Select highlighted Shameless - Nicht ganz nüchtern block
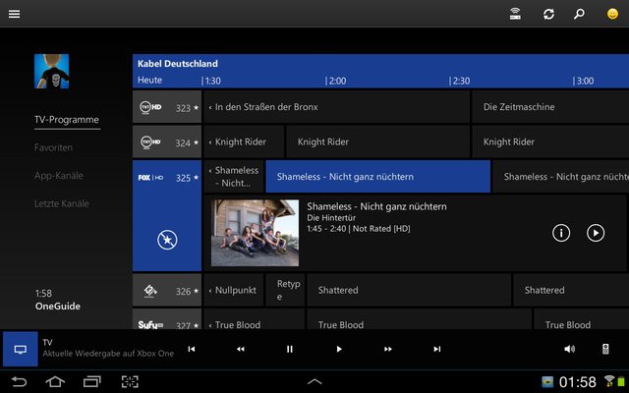Image resolution: width=629 pixels, height=393 pixels. 377,177
